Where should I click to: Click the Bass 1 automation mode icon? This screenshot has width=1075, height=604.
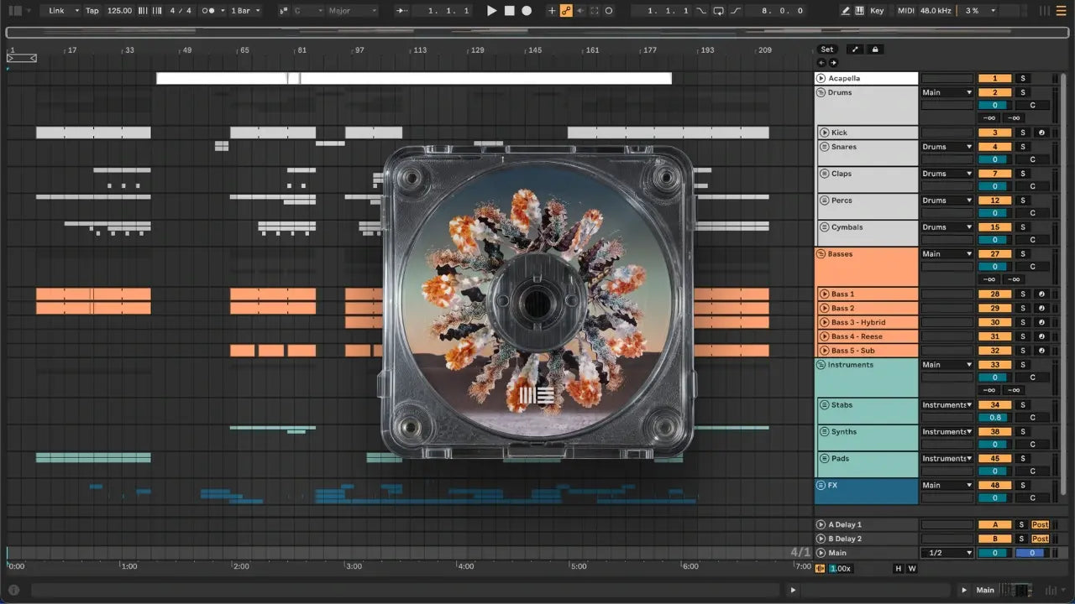pyautogui.click(x=1041, y=294)
